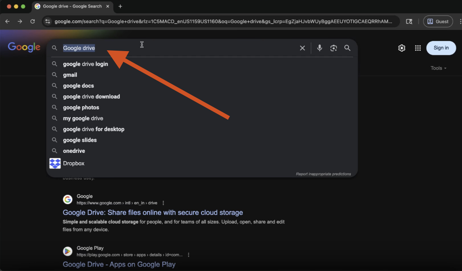Go back to the previous page

(x=7, y=21)
